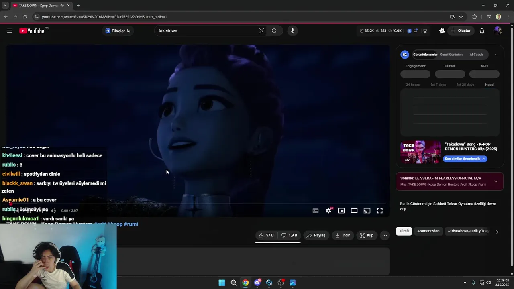
Task: Select the 24 hours range
Action: click(413, 85)
